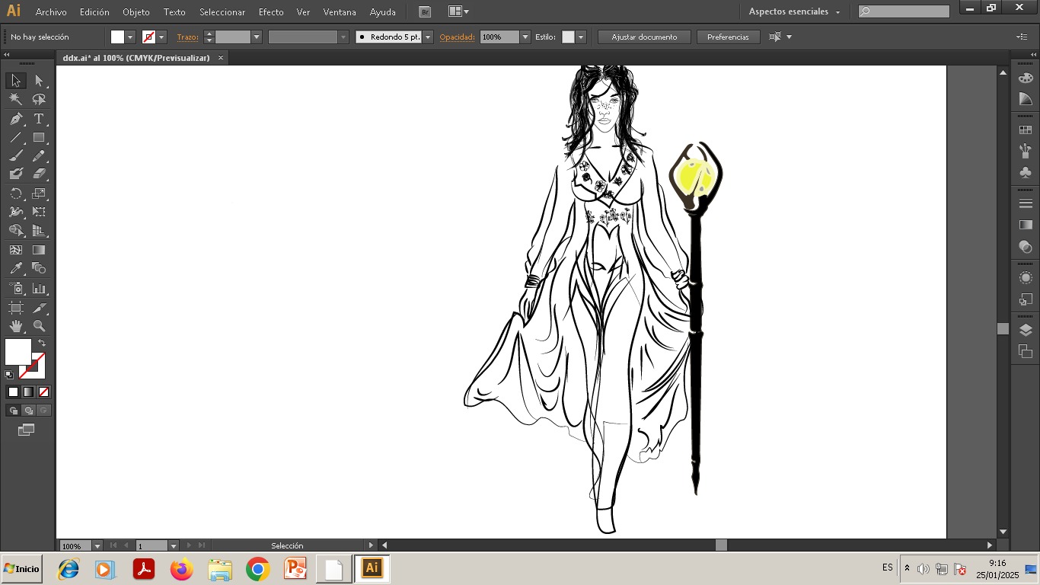Open the Stroke panel
1040x585 pixels.
pyautogui.click(x=1026, y=203)
